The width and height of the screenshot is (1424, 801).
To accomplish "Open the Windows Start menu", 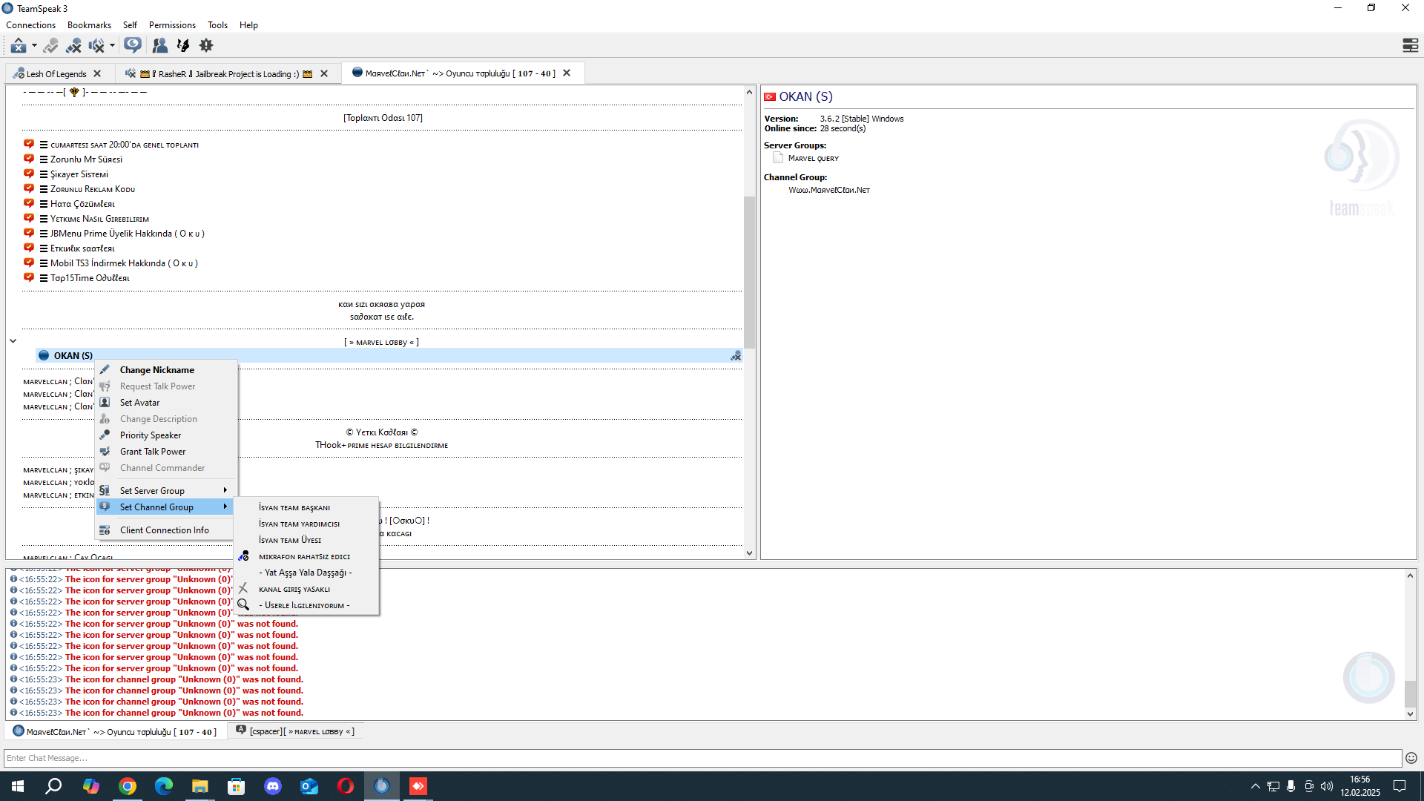I will [x=18, y=786].
